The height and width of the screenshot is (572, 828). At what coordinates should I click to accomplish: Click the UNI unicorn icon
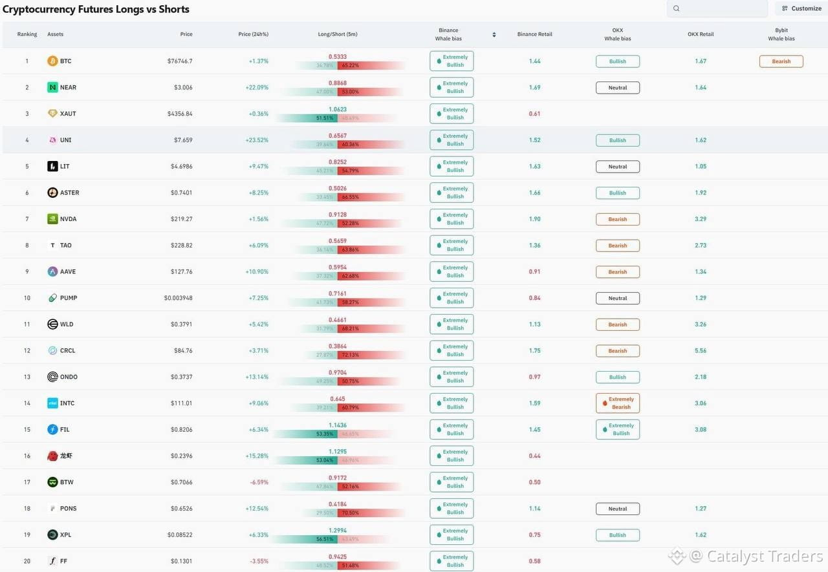pyautogui.click(x=52, y=140)
